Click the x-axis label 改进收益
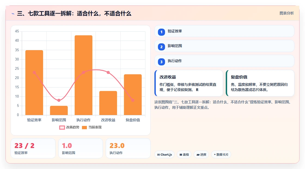The height and width of the screenshot is (169, 305). [108, 120]
